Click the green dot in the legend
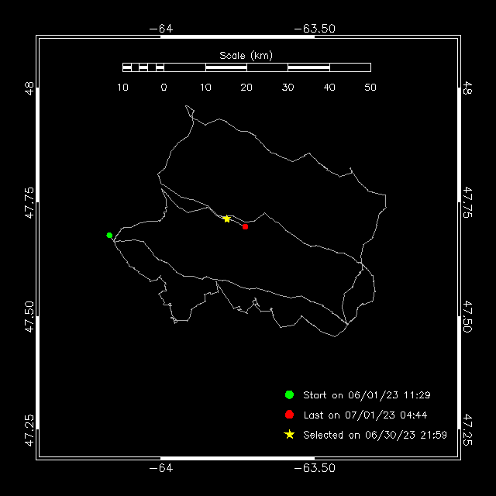 click(x=289, y=394)
